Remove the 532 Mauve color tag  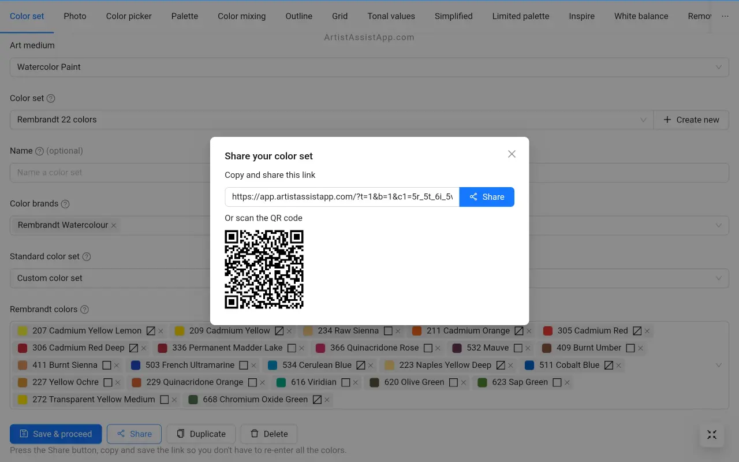click(528, 348)
